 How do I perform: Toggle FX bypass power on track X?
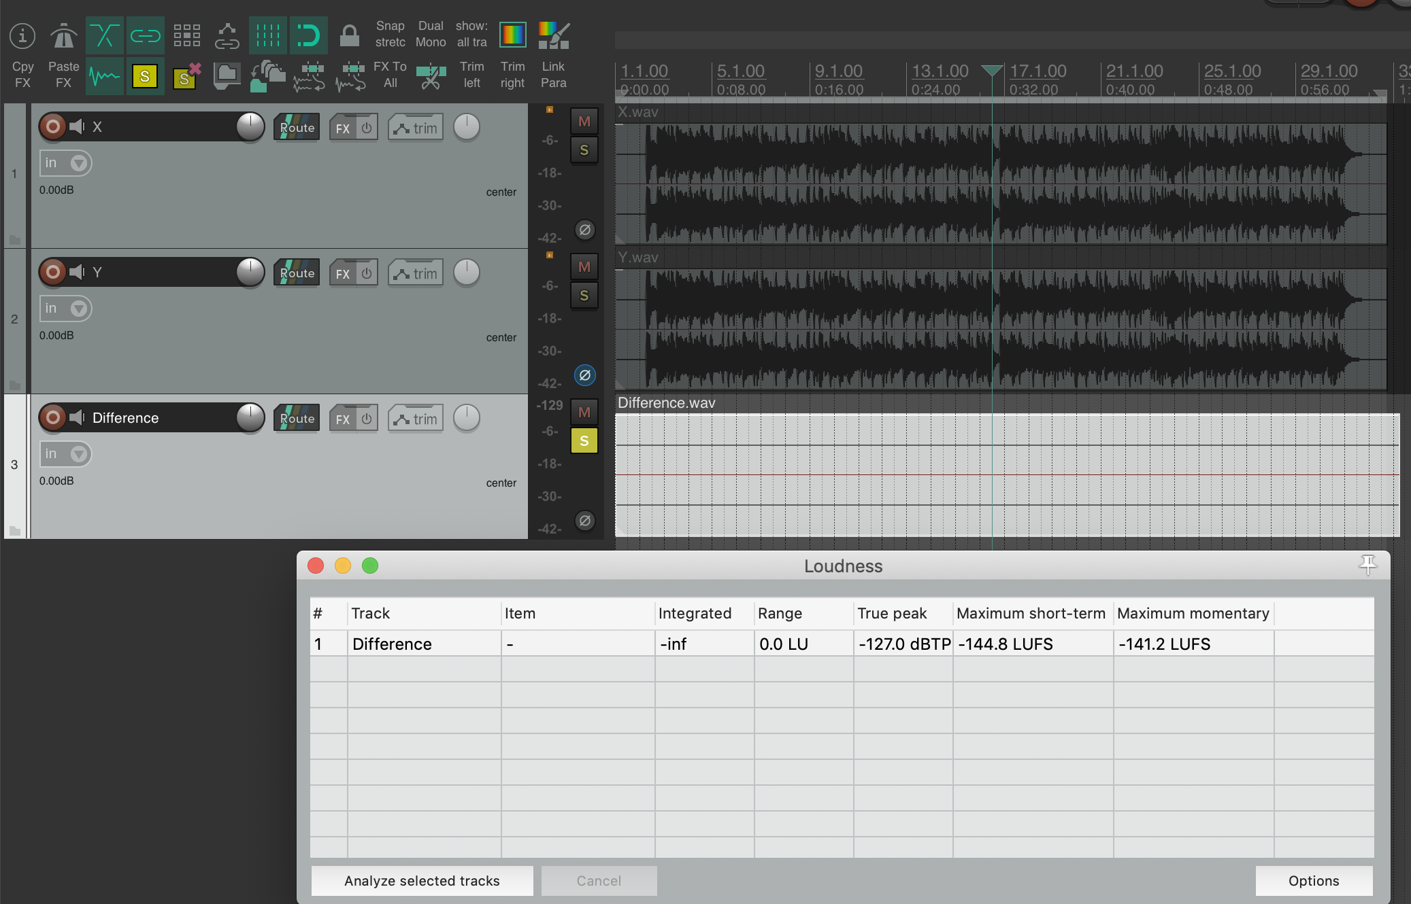coord(367,128)
